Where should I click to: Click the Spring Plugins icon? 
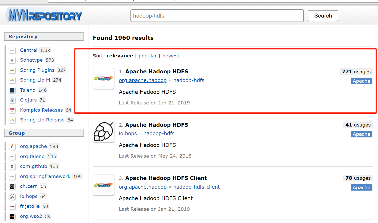pyautogui.click(x=12, y=70)
